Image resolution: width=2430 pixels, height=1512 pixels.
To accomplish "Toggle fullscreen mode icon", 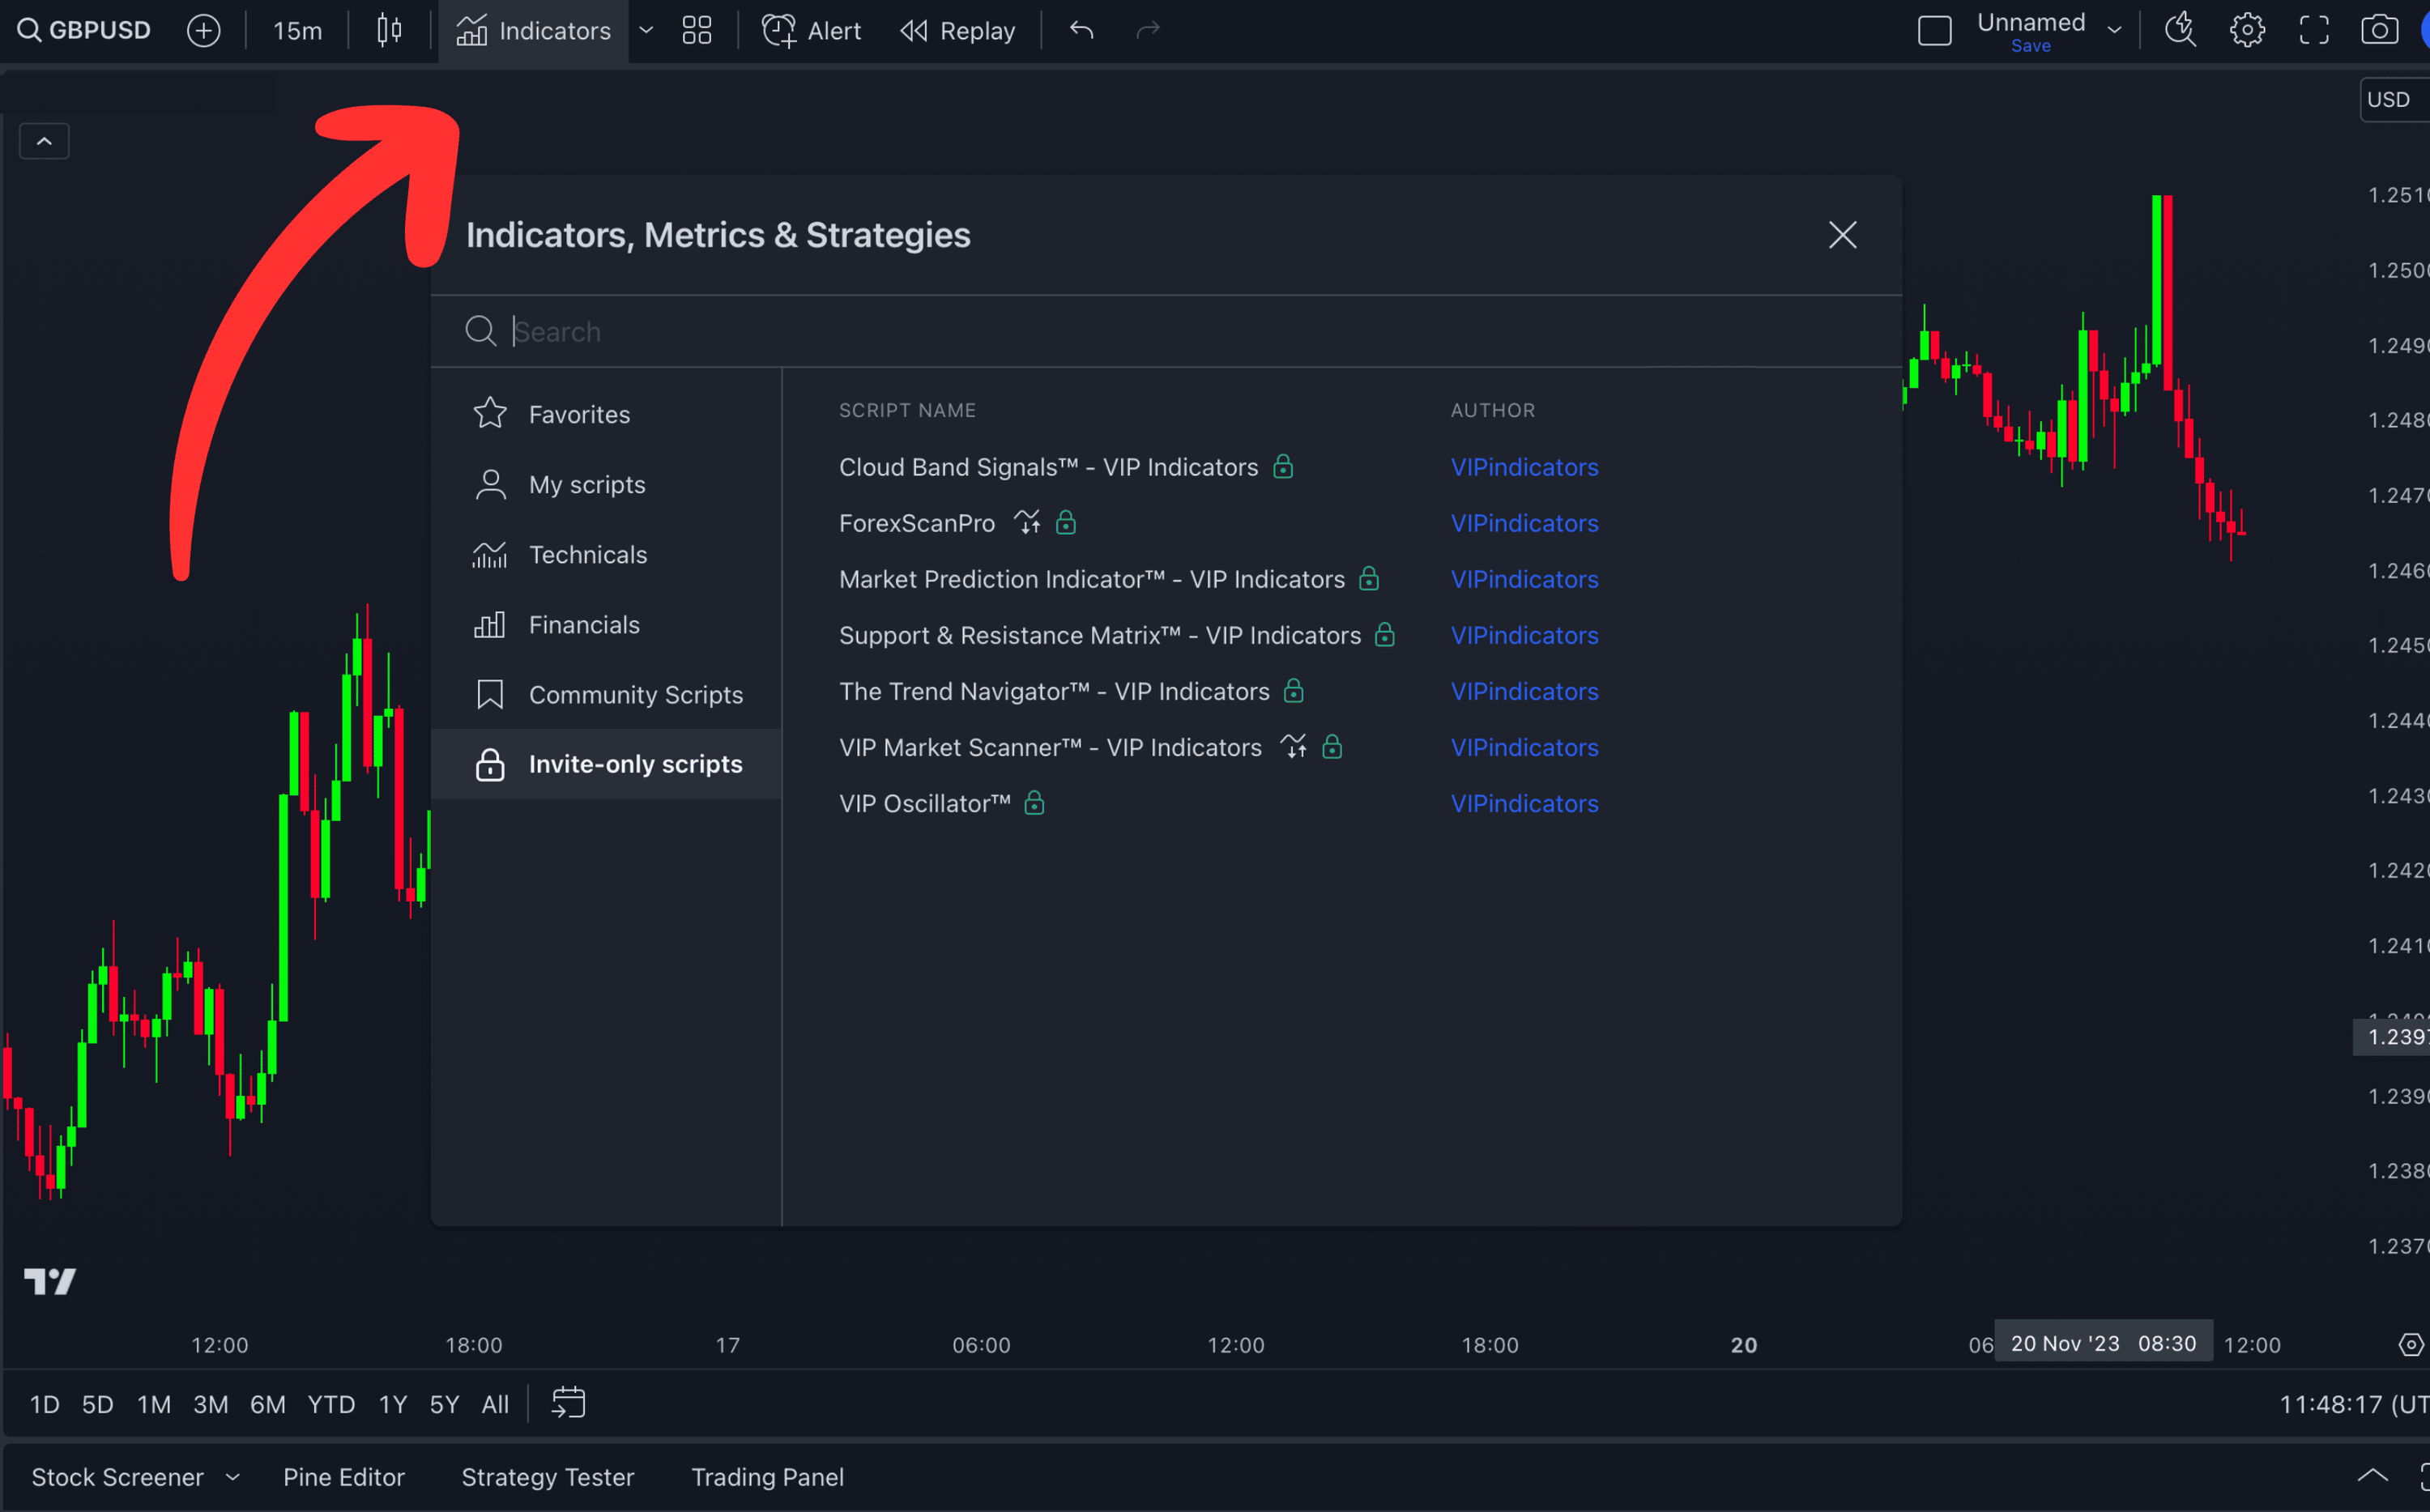I will (x=2314, y=31).
